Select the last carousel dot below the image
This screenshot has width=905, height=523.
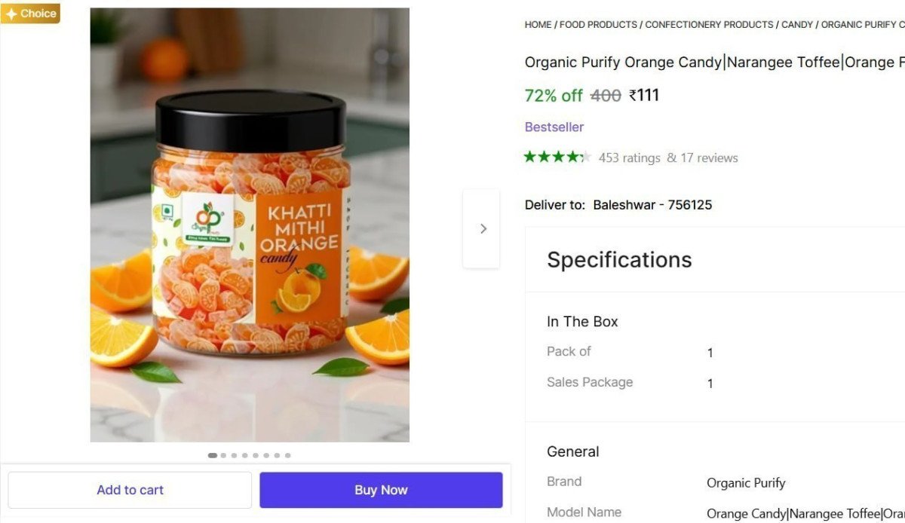(287, 455)
